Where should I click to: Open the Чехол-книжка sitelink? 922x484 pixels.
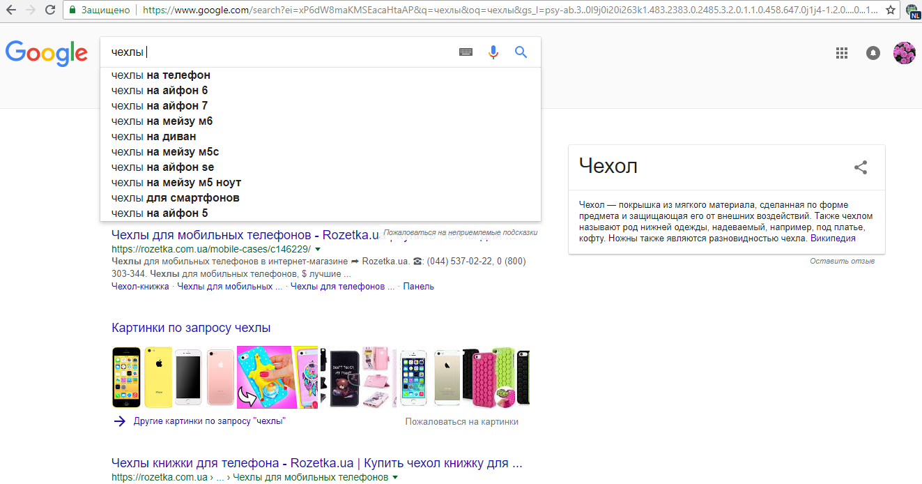tap(140, 287)
